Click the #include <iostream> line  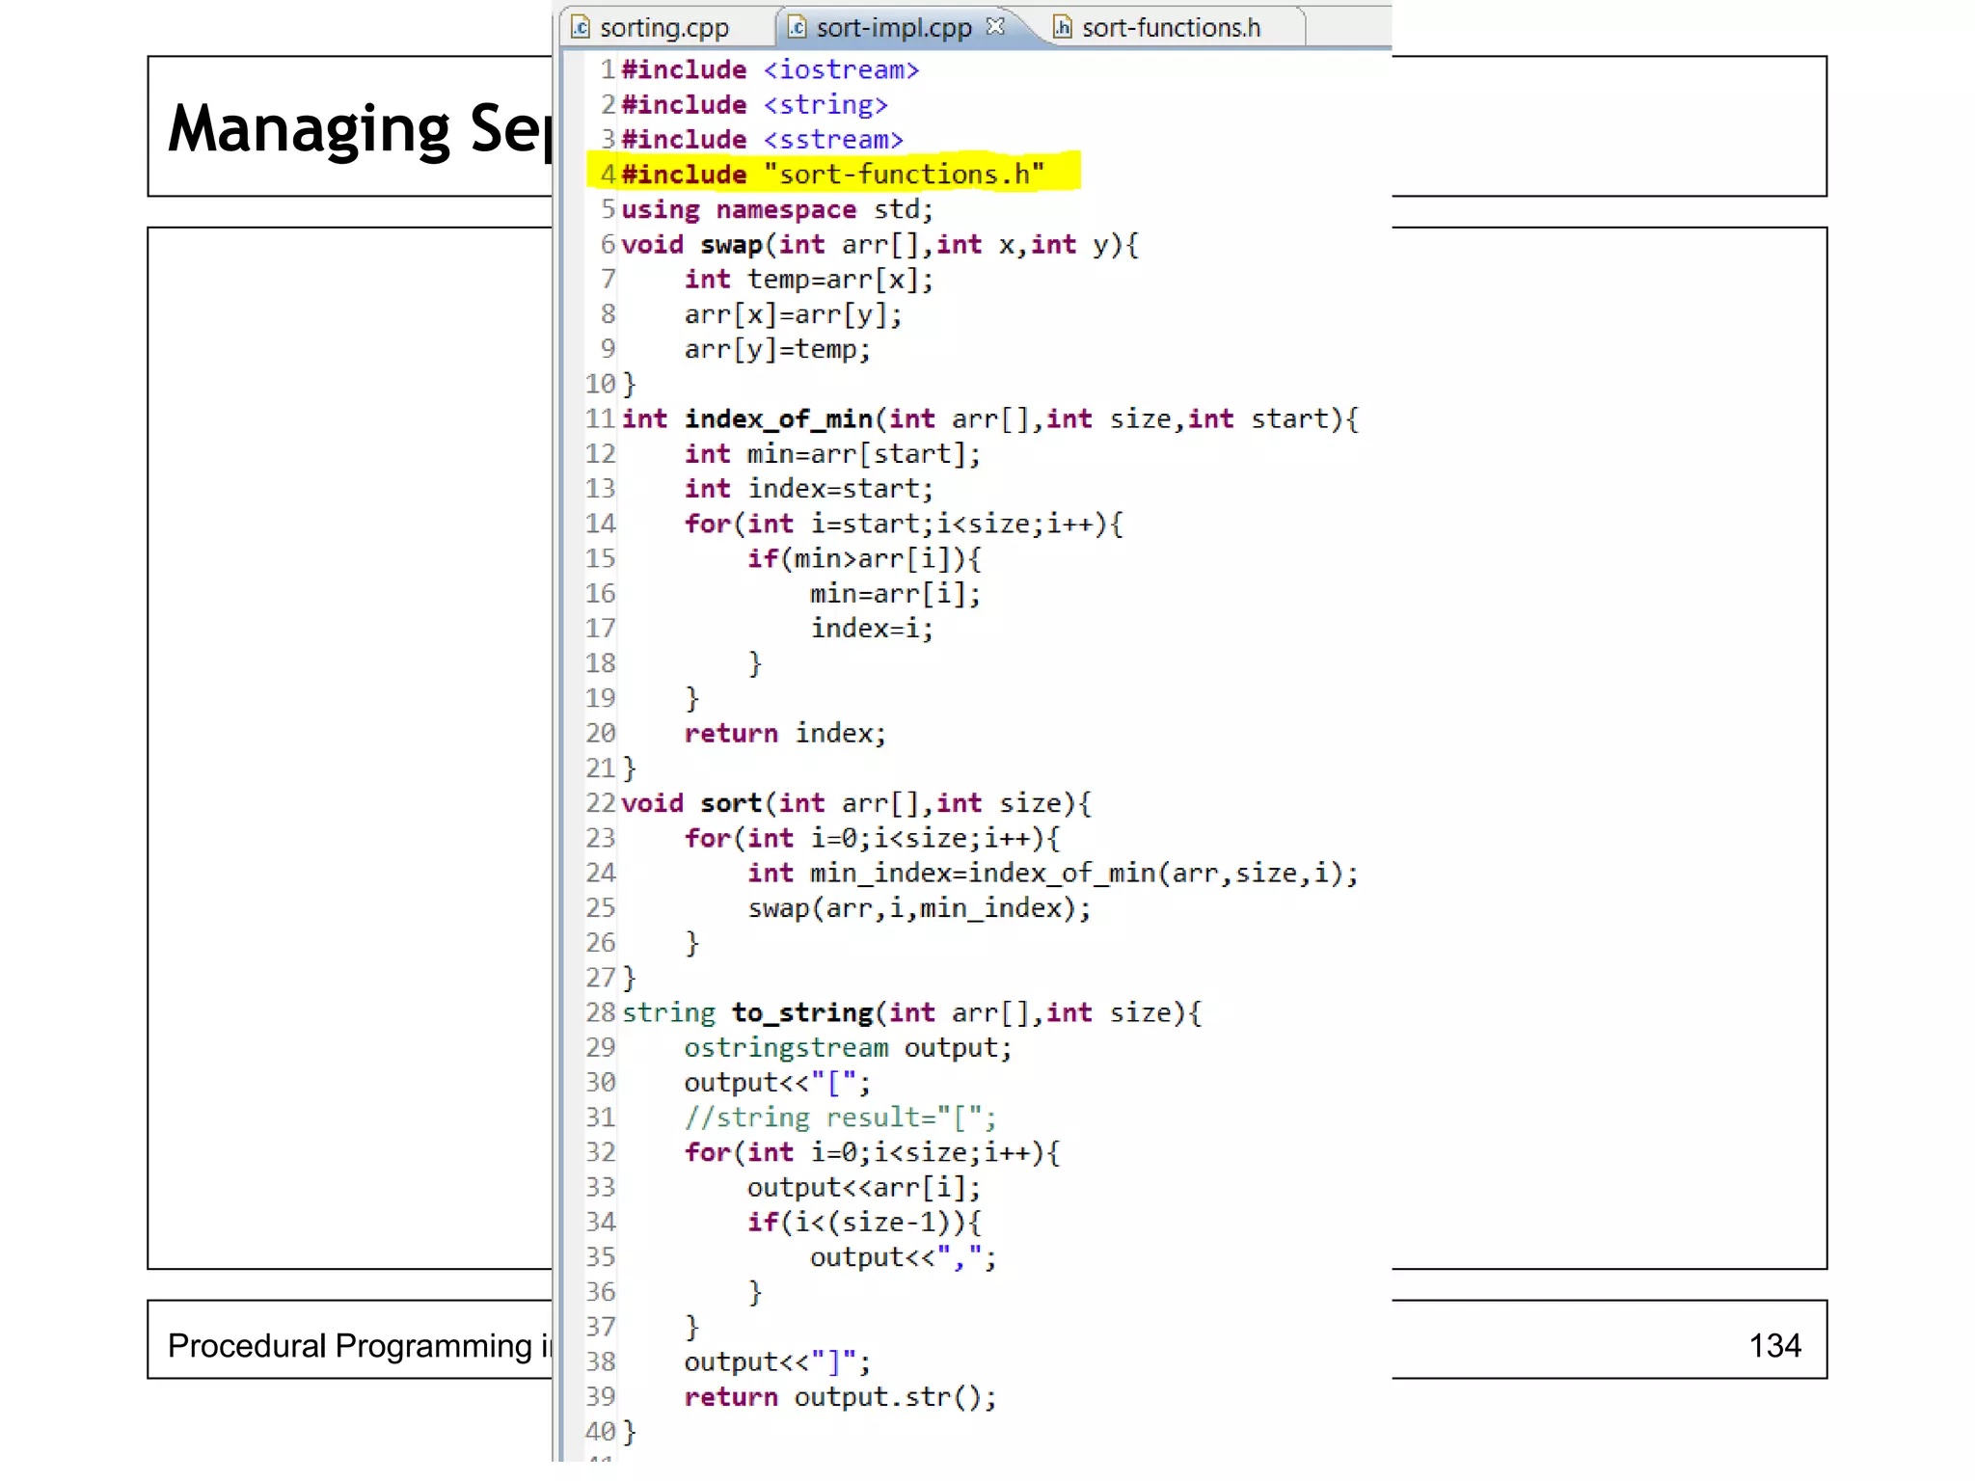(771, 70)
